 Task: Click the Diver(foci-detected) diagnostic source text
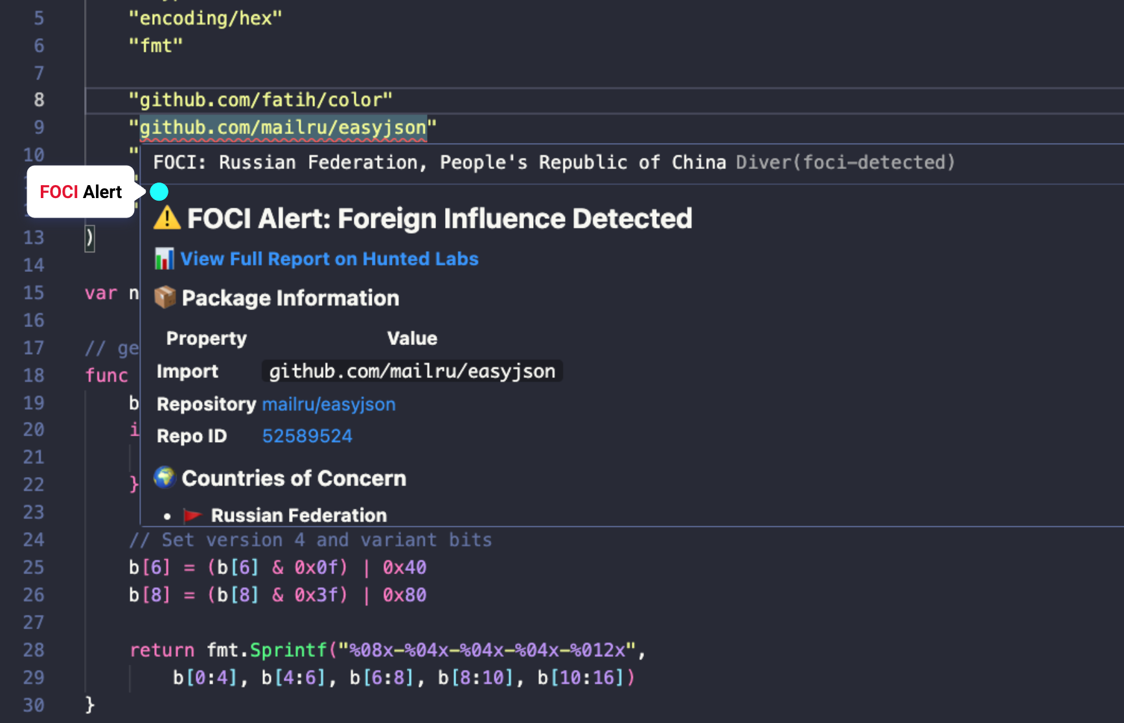[845, 162]
